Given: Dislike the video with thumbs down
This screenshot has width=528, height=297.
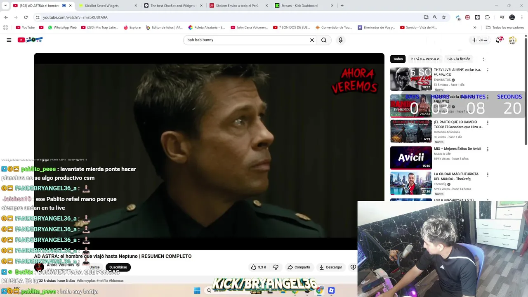Looking at the screenshot, I should (x=276, y=267).
